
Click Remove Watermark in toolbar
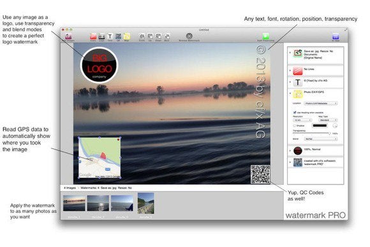[x=189, y=36]
